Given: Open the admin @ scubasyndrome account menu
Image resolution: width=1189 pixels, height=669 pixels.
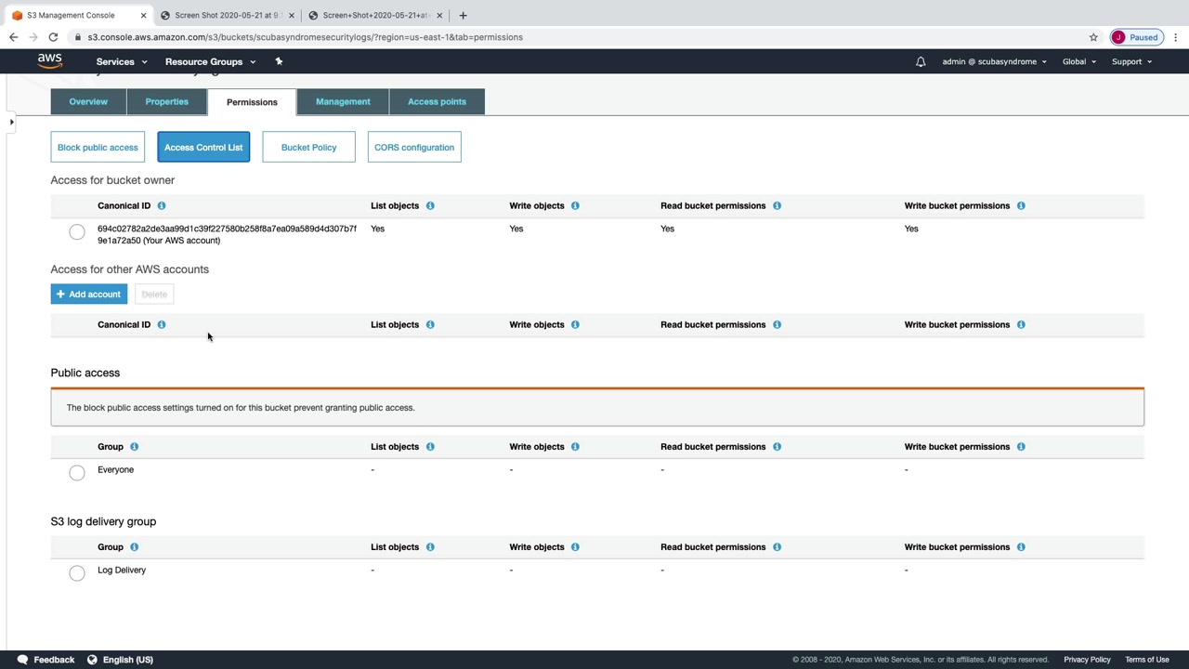Looking at the screenshot, I should coord(994,62).
